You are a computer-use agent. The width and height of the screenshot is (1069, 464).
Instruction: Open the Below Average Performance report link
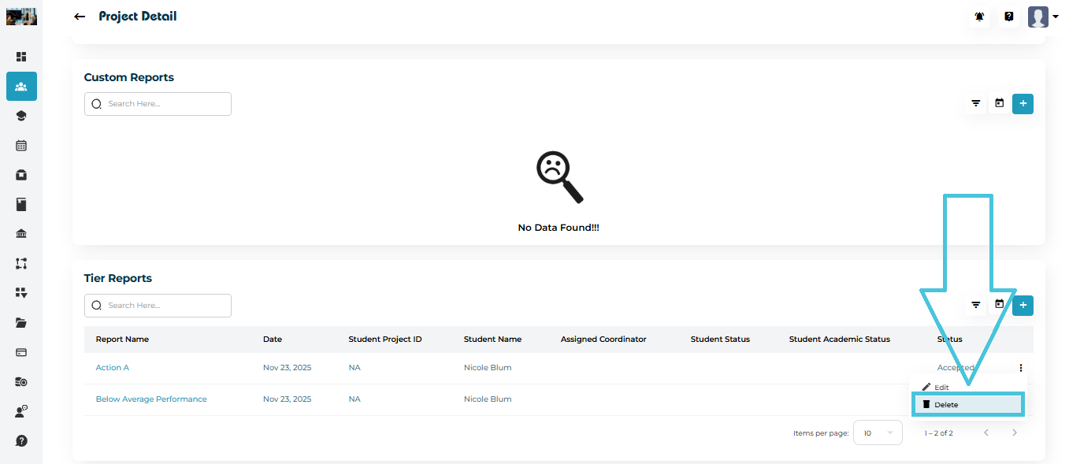[x=151, y=399]
